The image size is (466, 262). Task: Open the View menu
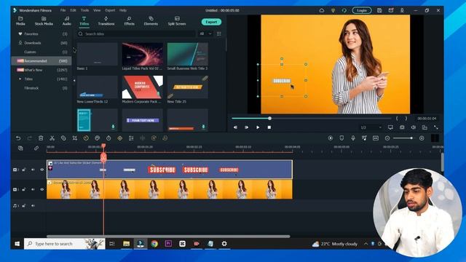tap(97, 10)
